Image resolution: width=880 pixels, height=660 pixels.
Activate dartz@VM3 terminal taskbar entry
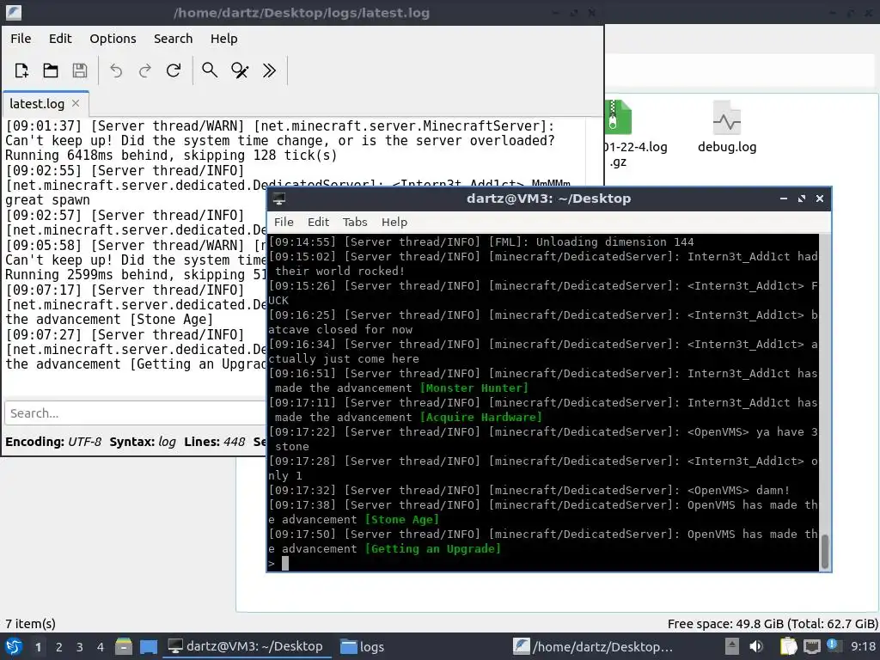(x=246, y=646)
